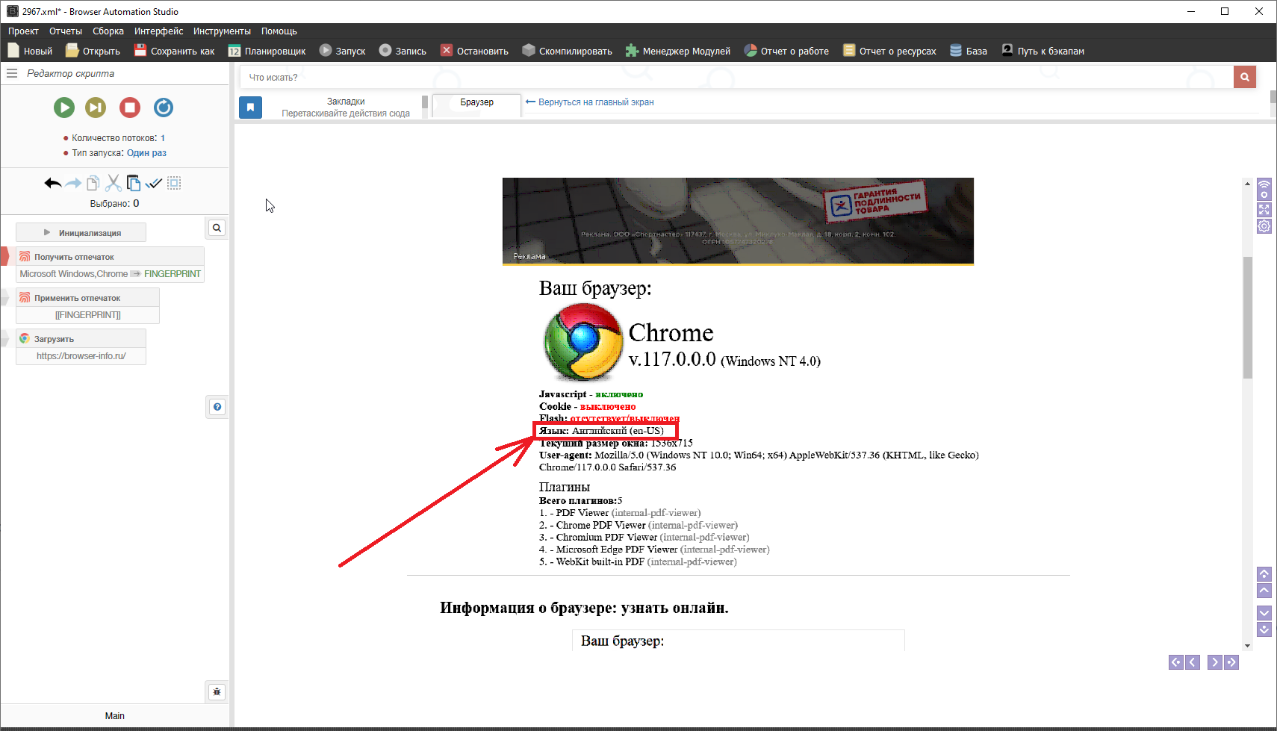Change launch type value Один раз
1277x731 pixels.
pyautogui.click(x=146, y=153)
